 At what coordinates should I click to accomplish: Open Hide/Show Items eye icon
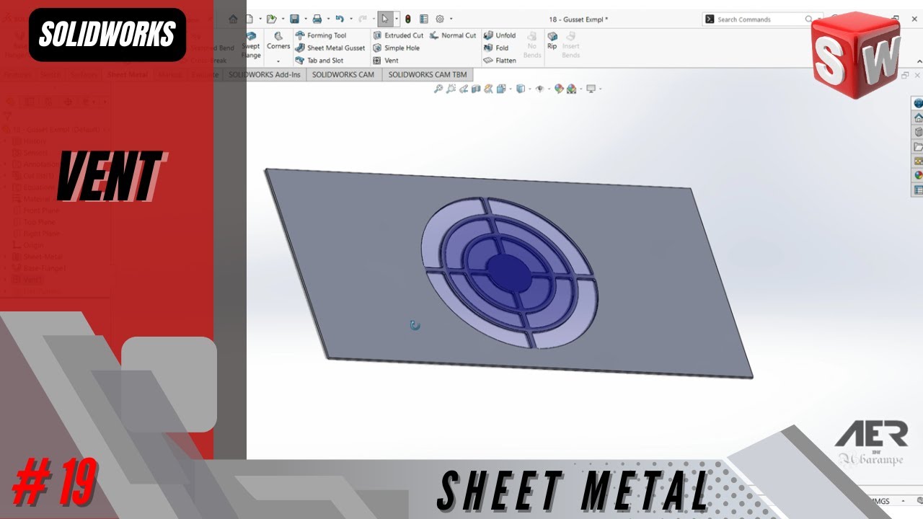pyautogui.click(x=540, y=89)
